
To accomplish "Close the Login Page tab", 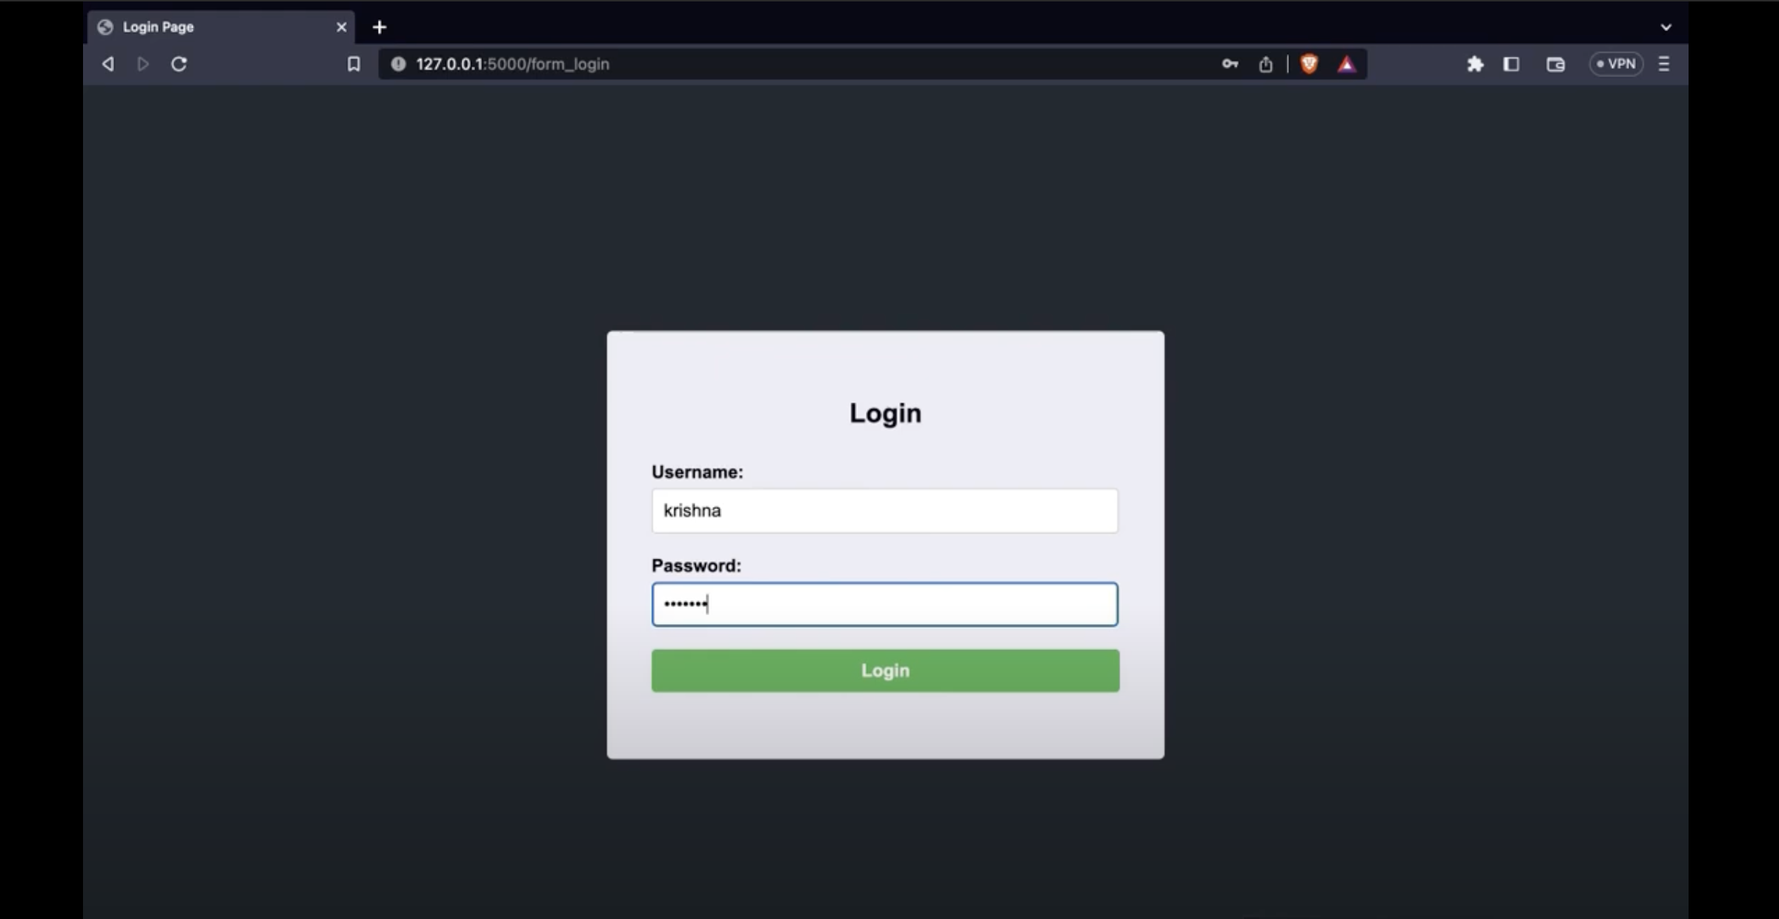I will coord(341,27).
